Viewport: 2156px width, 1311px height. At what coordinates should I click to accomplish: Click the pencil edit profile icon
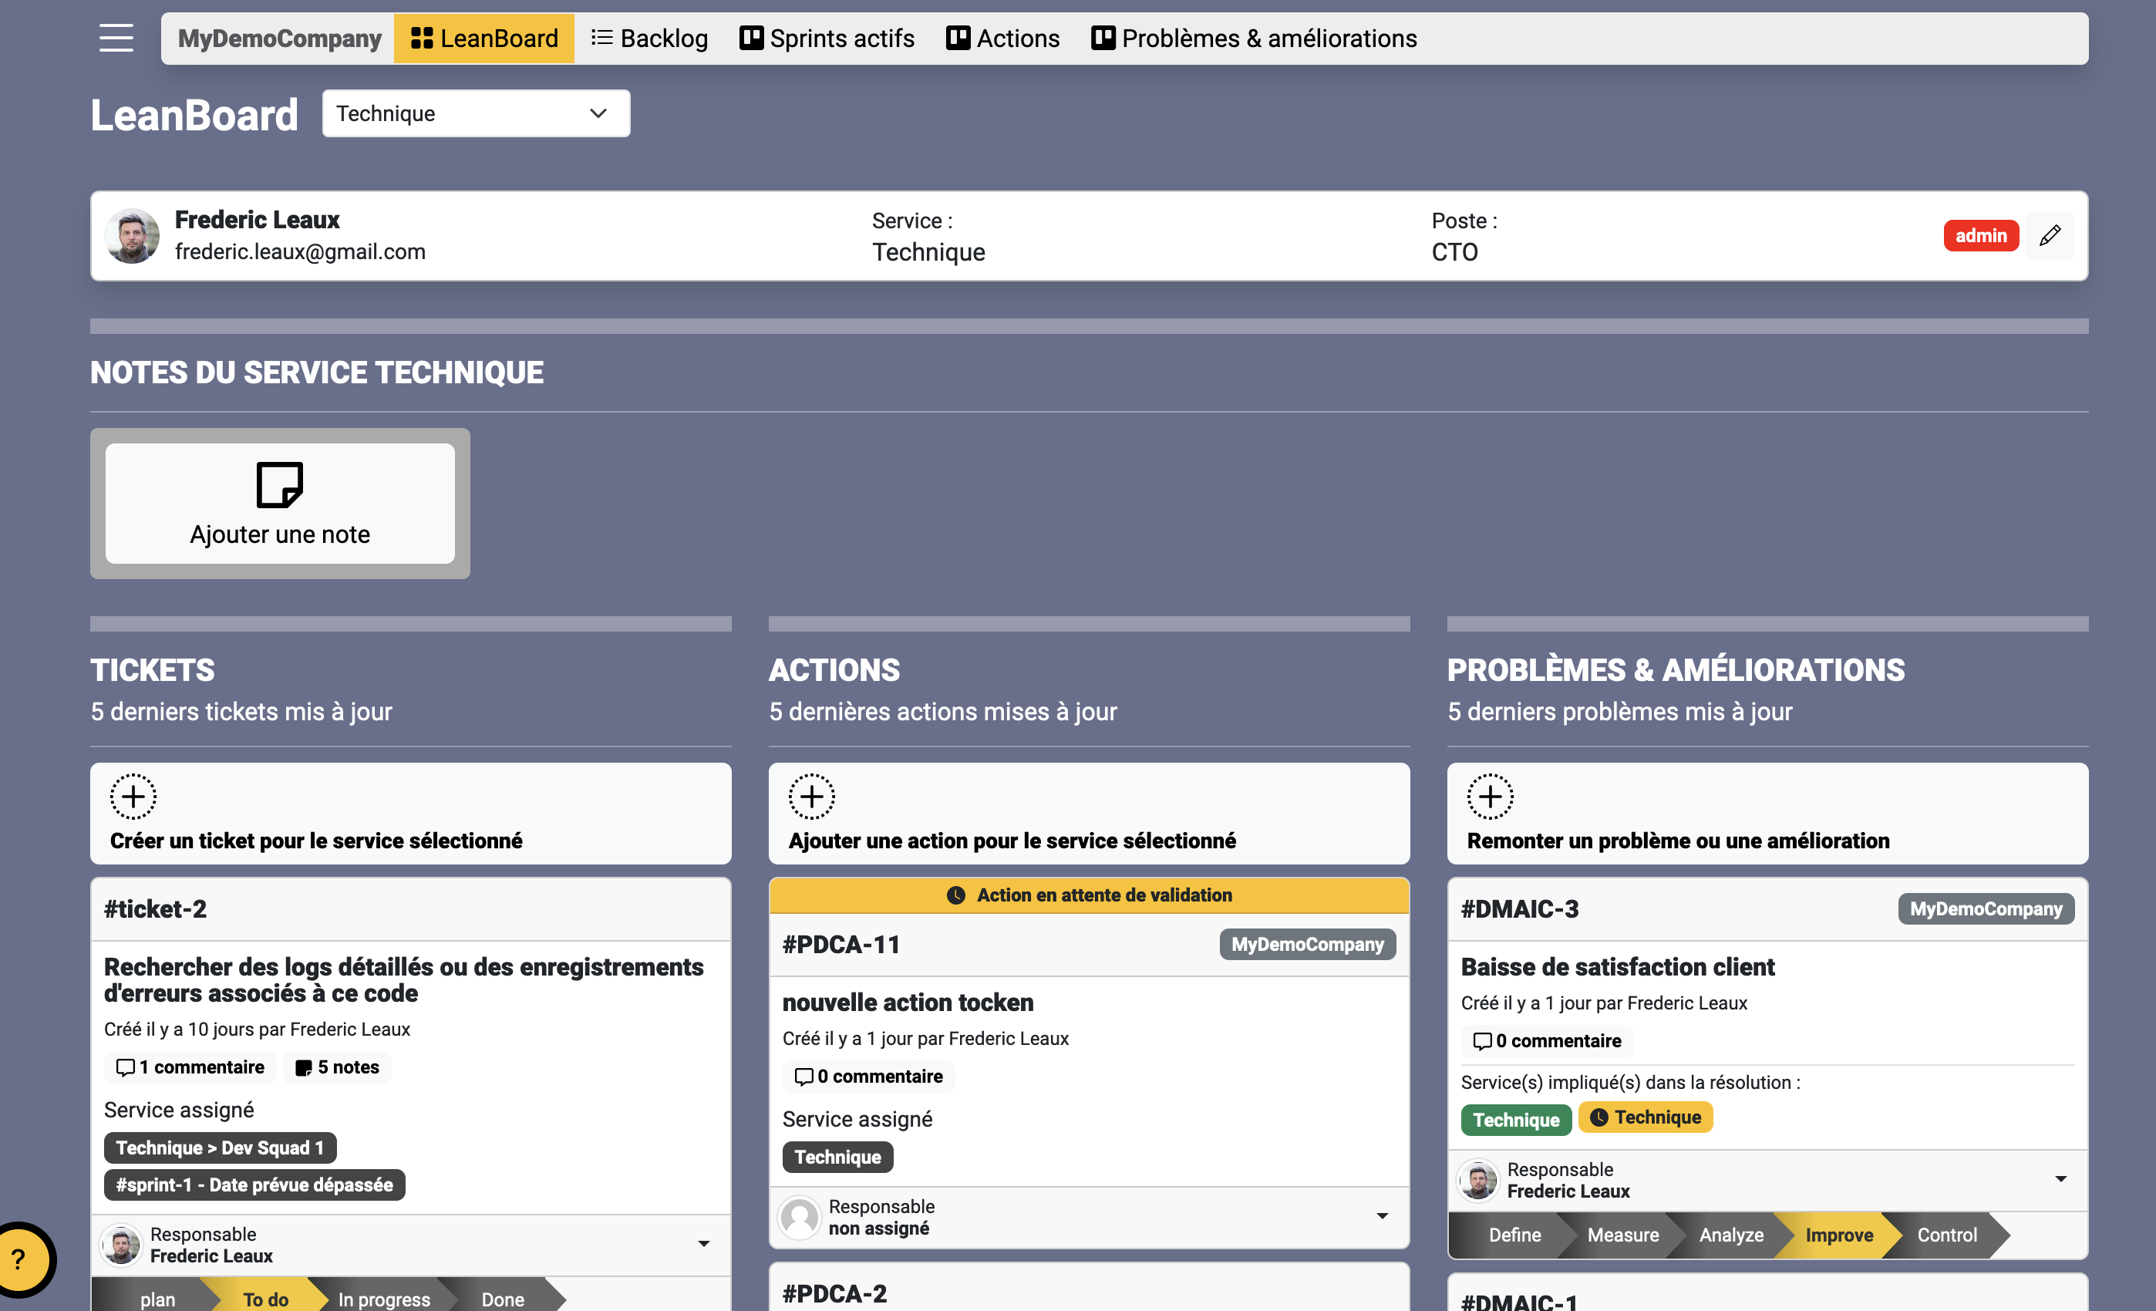[x=2050, y=235]
